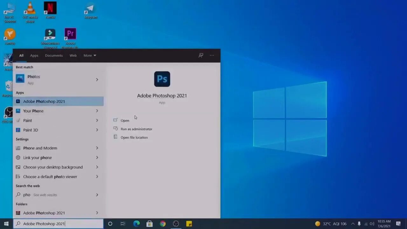Click the microphone icon in system tray
The width and height of the screenshot is (407, 229).
point(359,224)
